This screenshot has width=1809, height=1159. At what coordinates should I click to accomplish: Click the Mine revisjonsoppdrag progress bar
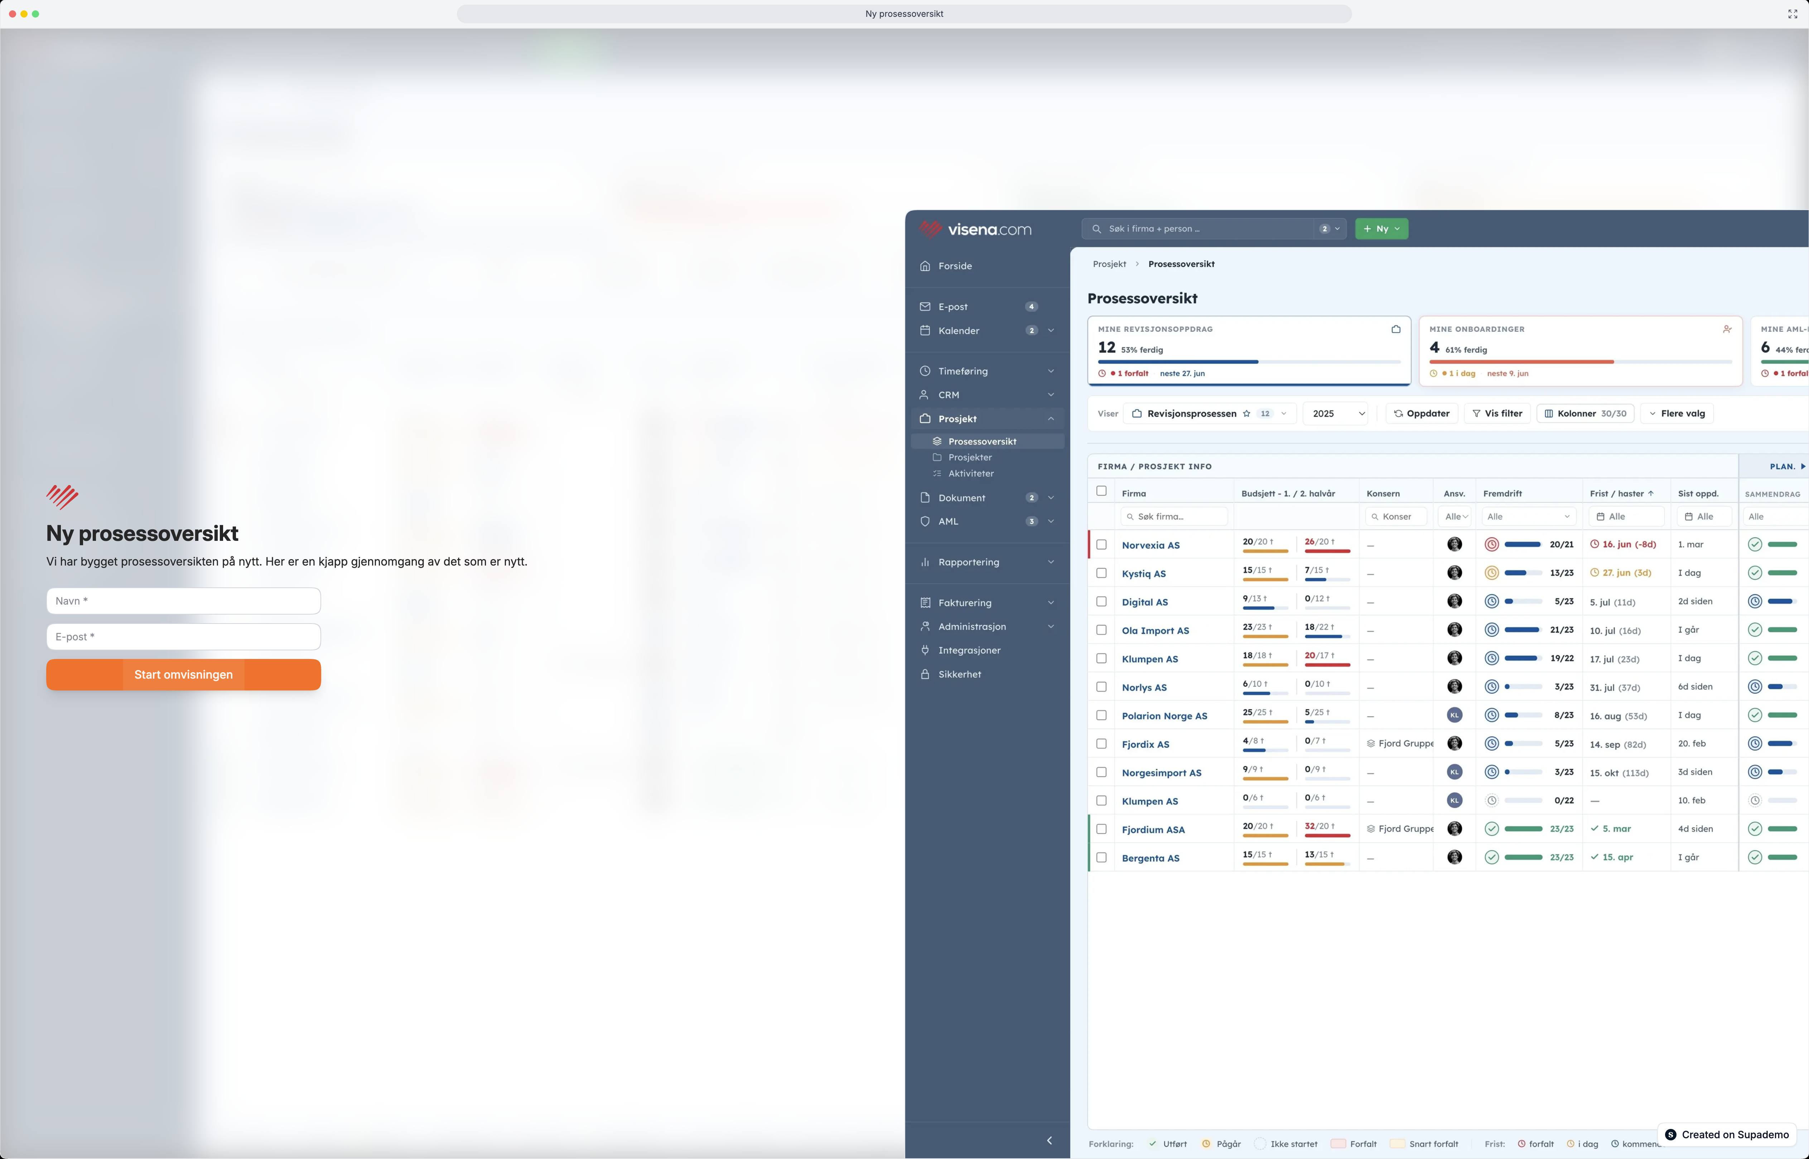click(x=1249, y=362)
